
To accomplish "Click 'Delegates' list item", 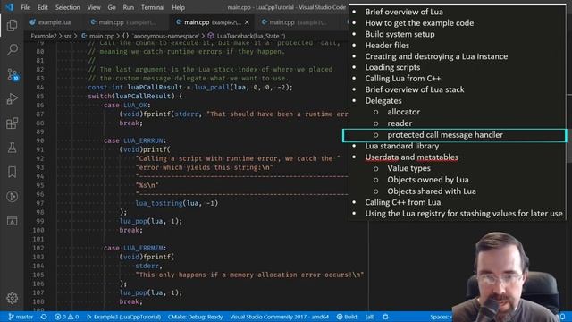I will (383, 101).
